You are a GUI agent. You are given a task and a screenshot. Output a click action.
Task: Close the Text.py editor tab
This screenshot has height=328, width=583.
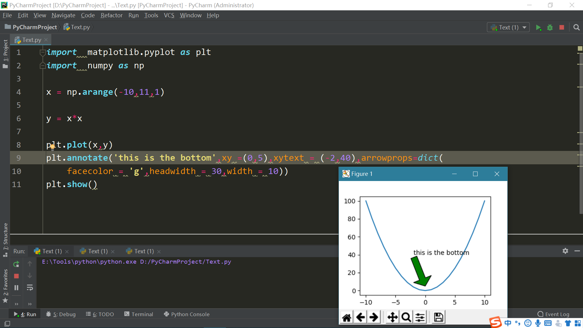46,40
